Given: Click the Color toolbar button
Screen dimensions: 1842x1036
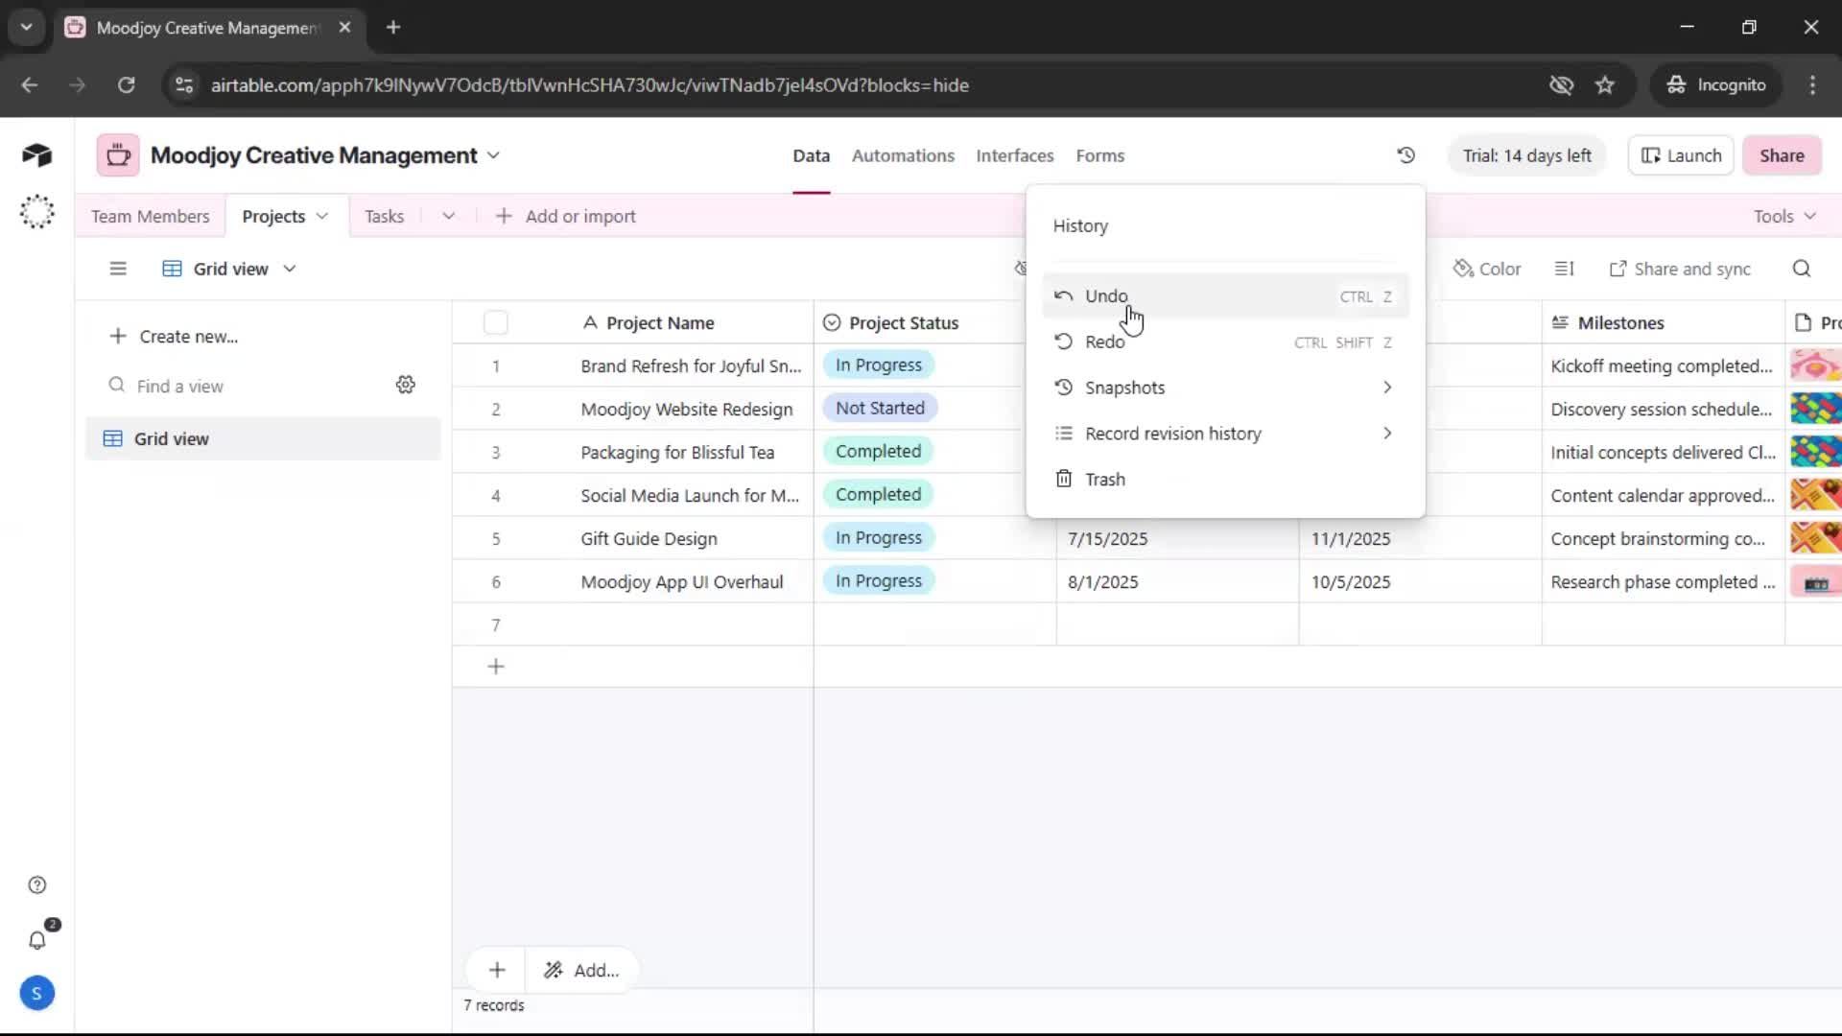Looking at the screenshot, I should (x=1487, y=269).
